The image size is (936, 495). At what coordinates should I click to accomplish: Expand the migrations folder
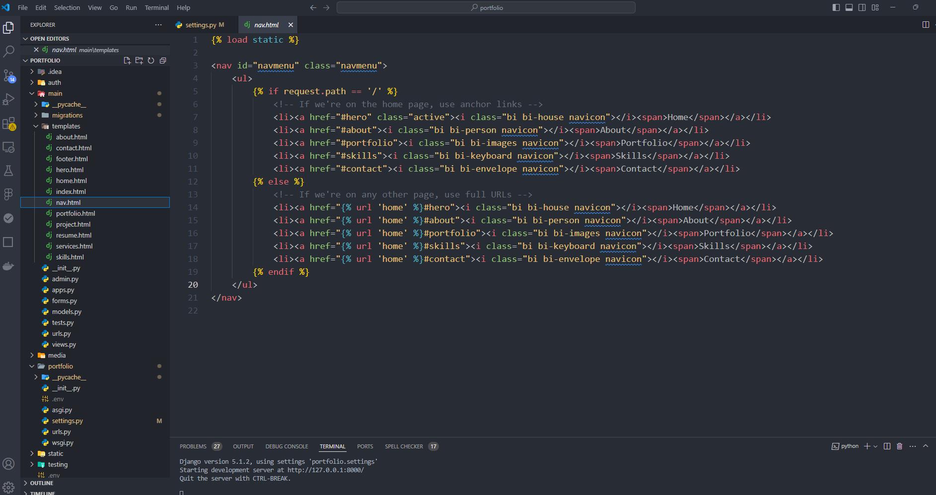pyautogui.click(x=67, y=115)
